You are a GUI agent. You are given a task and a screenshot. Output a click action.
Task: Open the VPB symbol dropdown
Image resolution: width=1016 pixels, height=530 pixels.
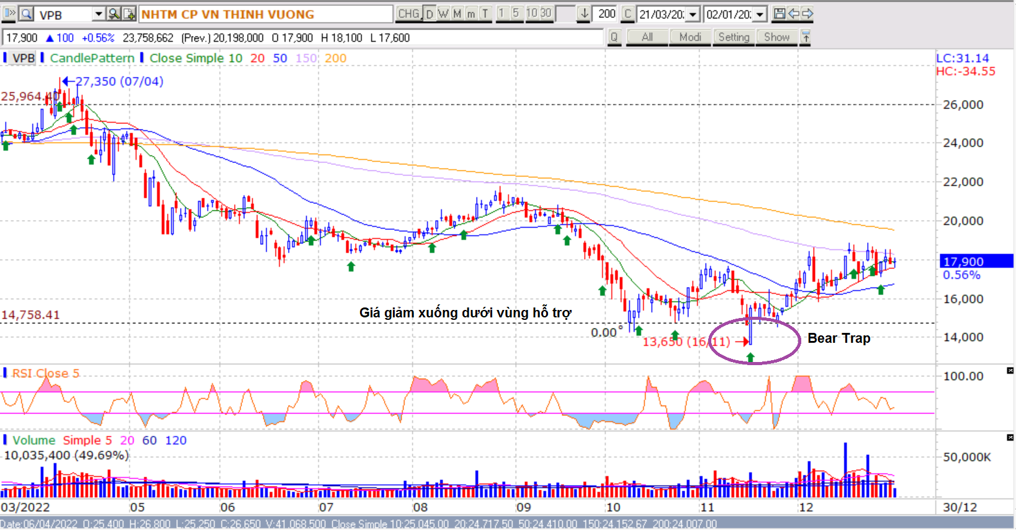(x=98, y=14)
